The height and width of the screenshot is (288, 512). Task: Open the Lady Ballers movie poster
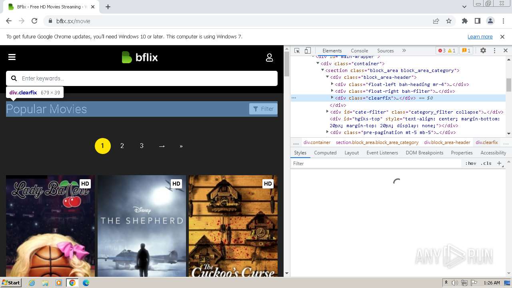pyautogui.click(x=50, y=226)
